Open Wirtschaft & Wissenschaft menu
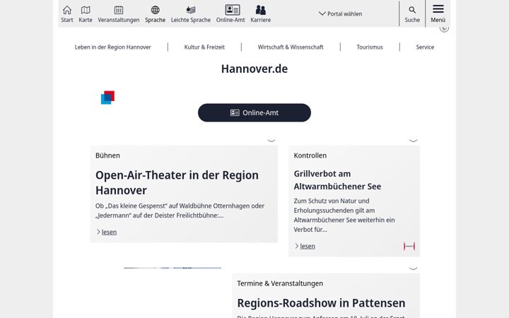509x318 pixels. [291, 47]
